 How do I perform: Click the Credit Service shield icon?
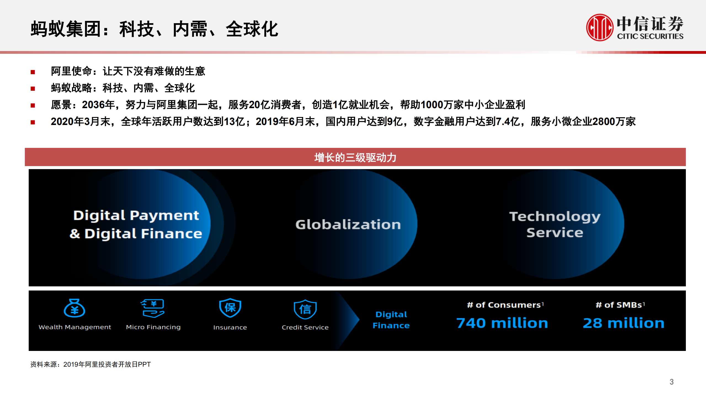pyautogui.click(x=305, y=310)
